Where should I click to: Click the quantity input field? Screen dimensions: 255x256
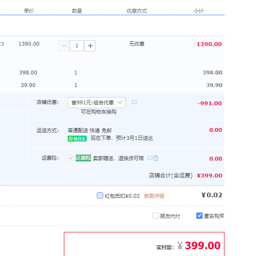77,46
